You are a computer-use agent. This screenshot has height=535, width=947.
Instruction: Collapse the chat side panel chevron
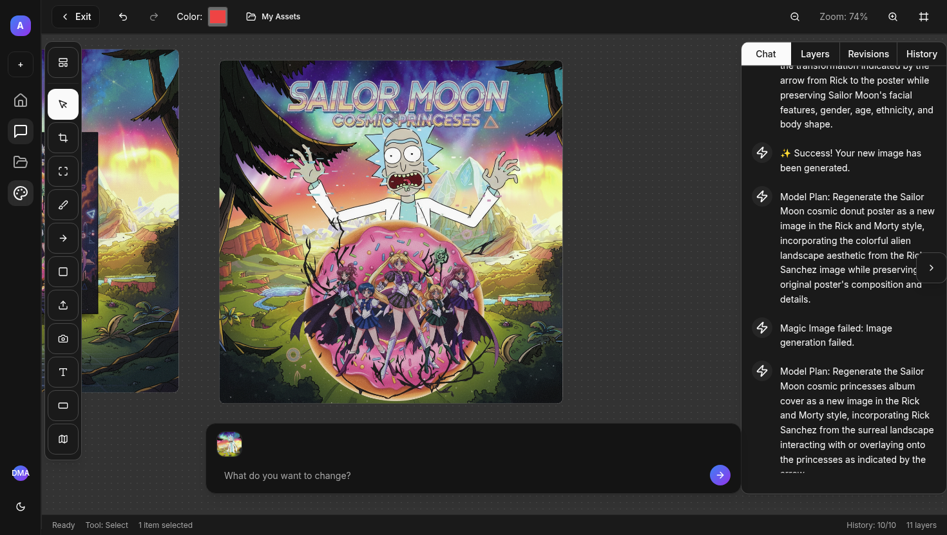(931, 268)
